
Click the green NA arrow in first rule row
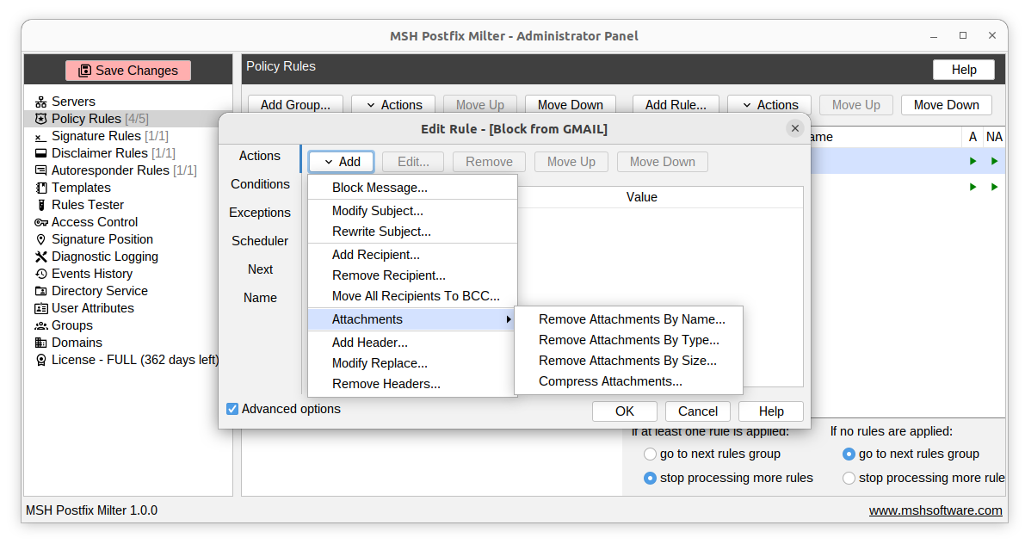coord(994,161)
